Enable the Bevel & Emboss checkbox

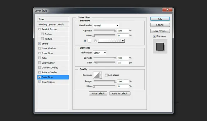click(x=40, y=29)
